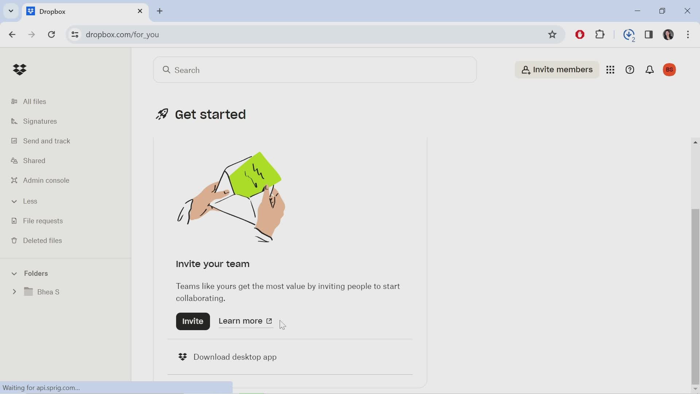
Task: Open the notifications bell icon
Action: [x=650, y=69]
